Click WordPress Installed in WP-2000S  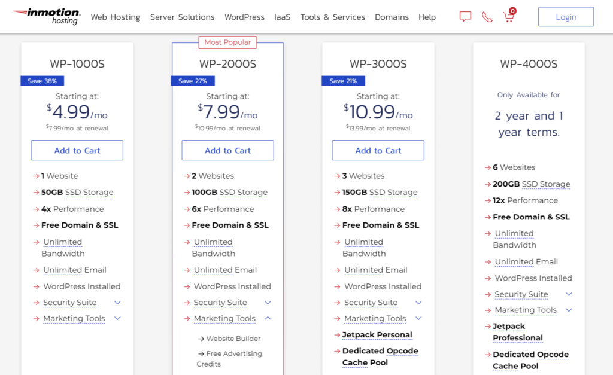click(232, 286)
